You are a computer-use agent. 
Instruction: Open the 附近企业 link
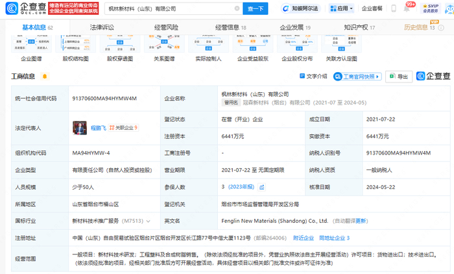[x=303, y=238]
